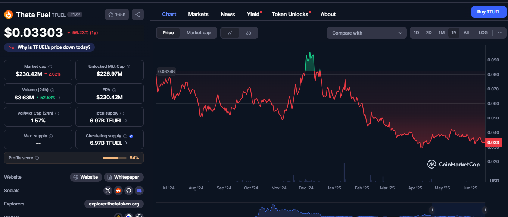Open the Discord social link

pos(139,191)
